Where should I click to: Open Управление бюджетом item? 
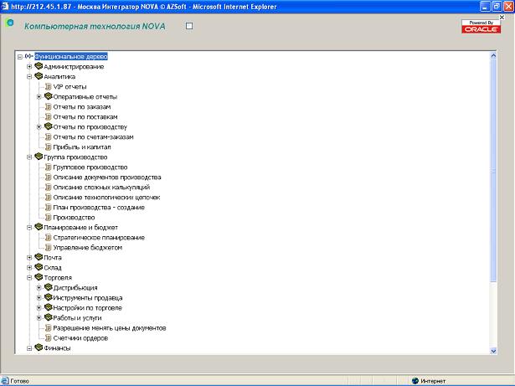87,247
